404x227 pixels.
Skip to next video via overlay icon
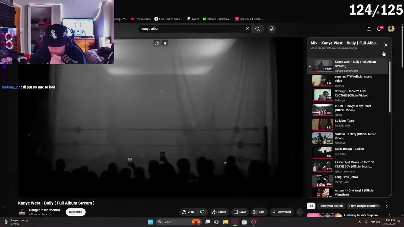pyautogui.click(x=165, y=43)
